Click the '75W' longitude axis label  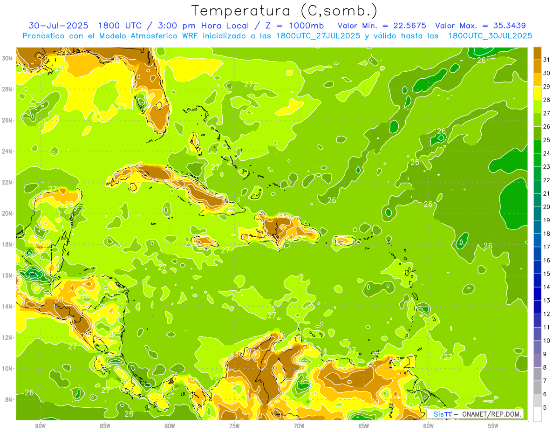(x=234, y=426)
